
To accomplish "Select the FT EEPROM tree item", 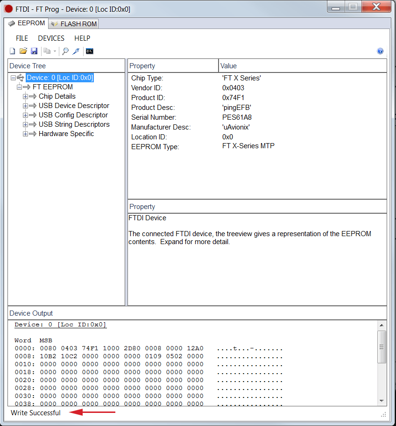I will pyautogui.click(x=53, y=87).
